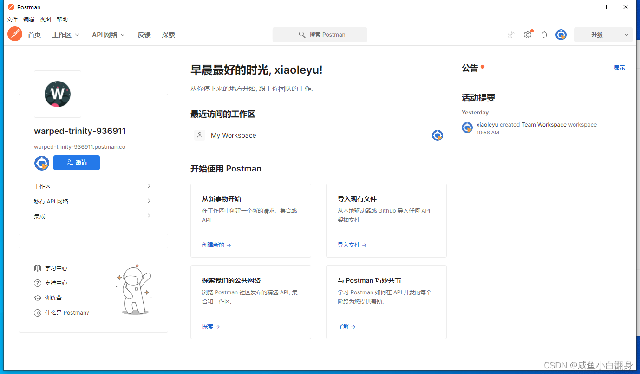Click the 导入文件 link
This screenshot has width=640, height=374.
click(352, 245)
